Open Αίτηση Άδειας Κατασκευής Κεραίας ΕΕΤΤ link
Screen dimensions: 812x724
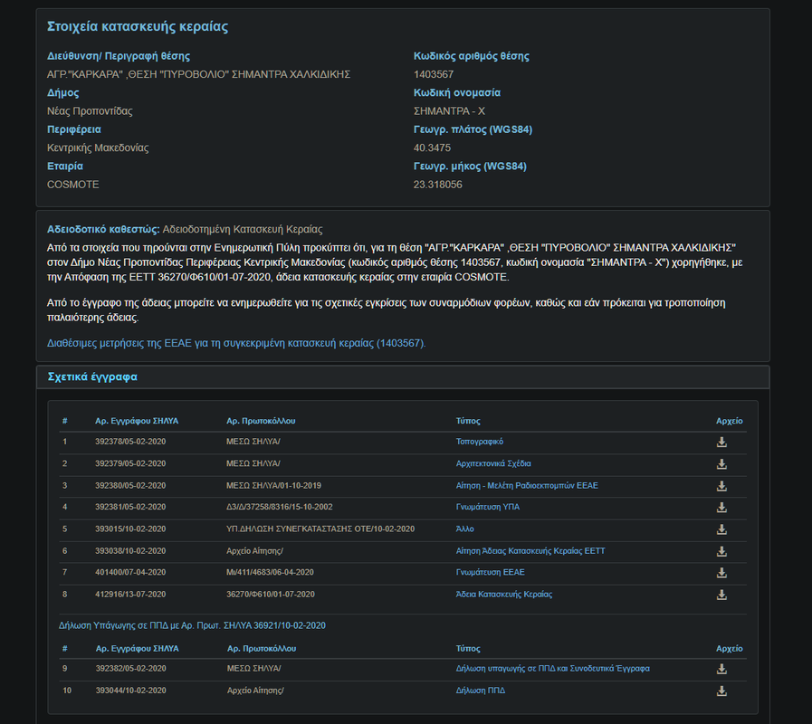(x=530, y=550)
